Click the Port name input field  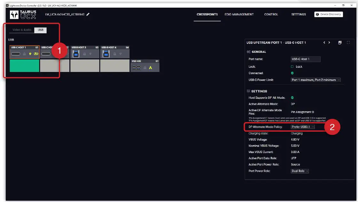pos(306,59)
